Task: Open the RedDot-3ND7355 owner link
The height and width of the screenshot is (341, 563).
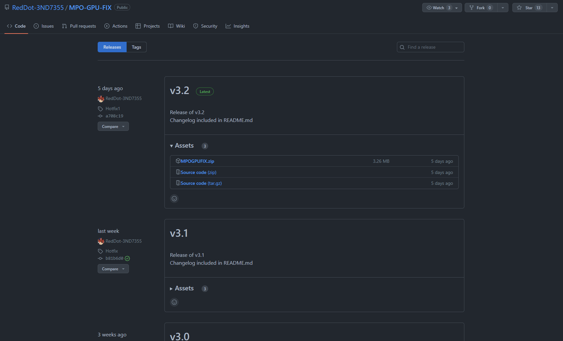Action: tap(38, 8)
